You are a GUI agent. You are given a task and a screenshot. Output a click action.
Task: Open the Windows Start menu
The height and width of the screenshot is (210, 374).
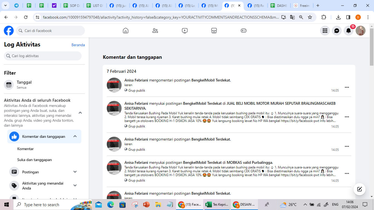pos(7,205)
